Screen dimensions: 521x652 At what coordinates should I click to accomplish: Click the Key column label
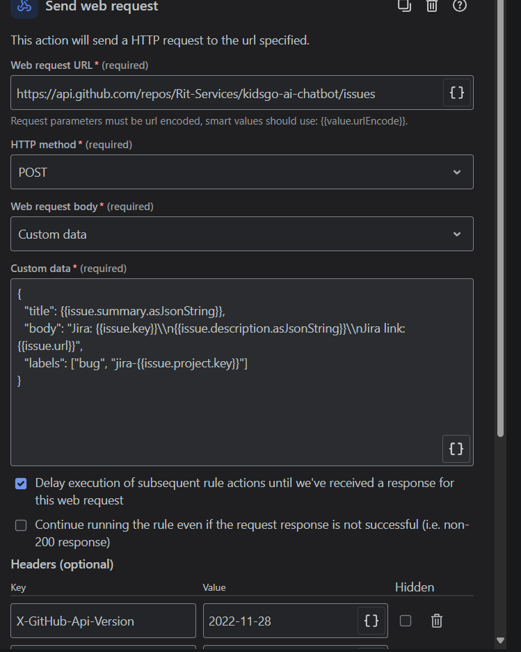click(18, 587)
